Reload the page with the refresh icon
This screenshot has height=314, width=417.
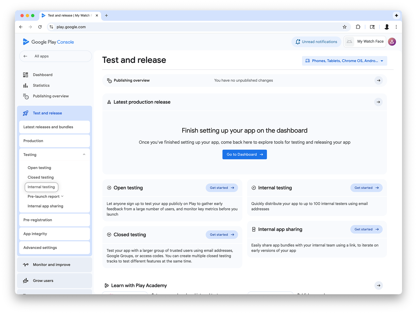[x=40, y=27]
